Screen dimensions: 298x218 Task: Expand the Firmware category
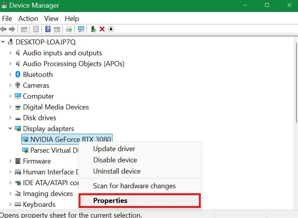(x=10, y=161)
